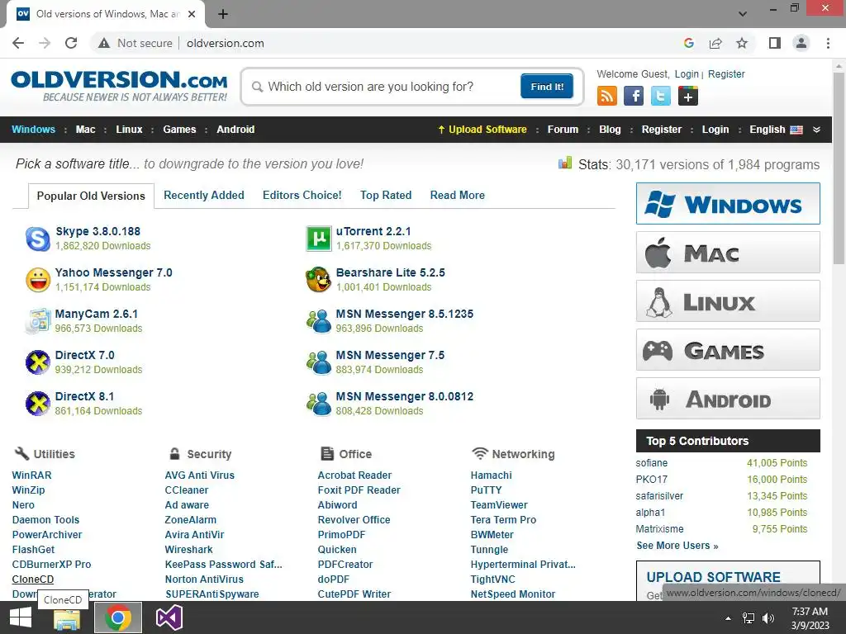Click the large Windows platform button

(x=728, y=204)
